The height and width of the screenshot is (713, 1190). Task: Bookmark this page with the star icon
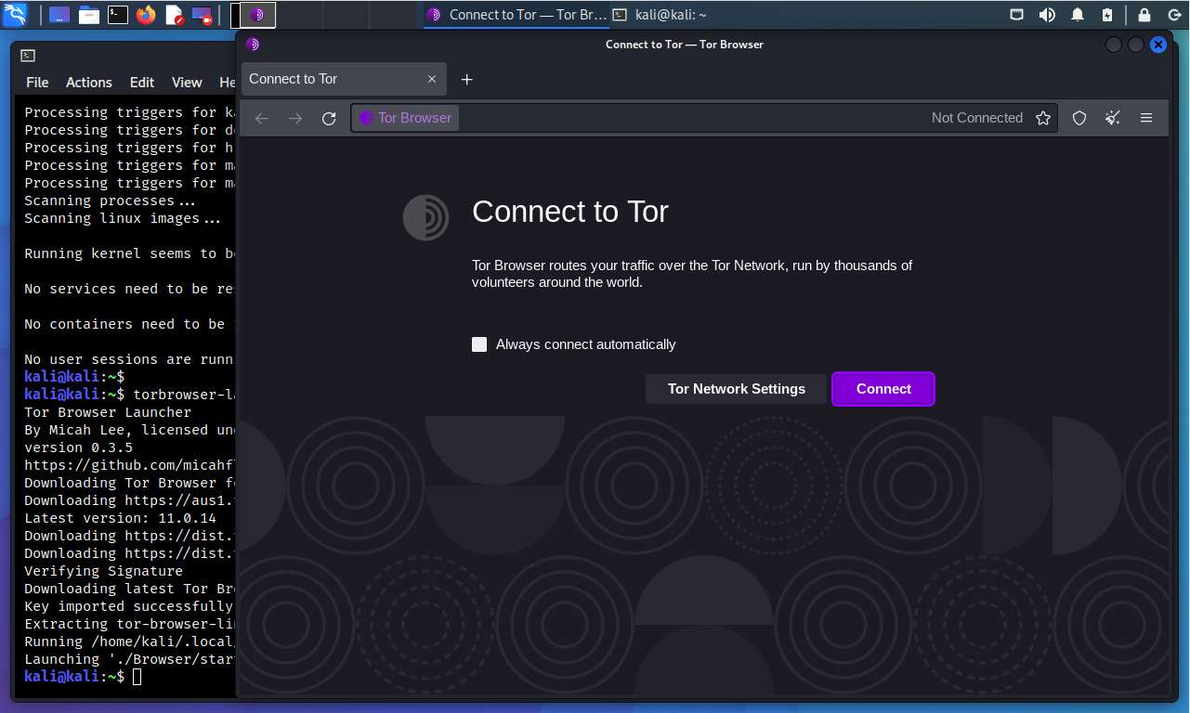[x=1043, y=118]
